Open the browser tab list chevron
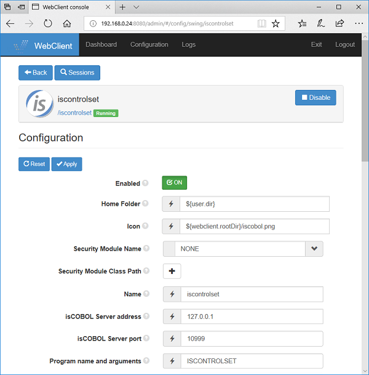Viewport: 369px width, 375px height. click(x=137, y=7)
